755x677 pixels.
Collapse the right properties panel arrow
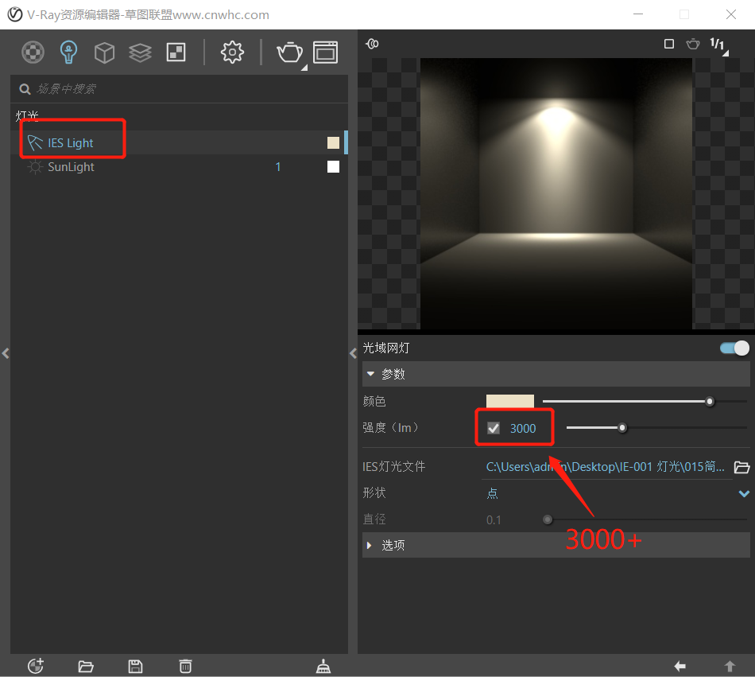click(x=353, y=353)
